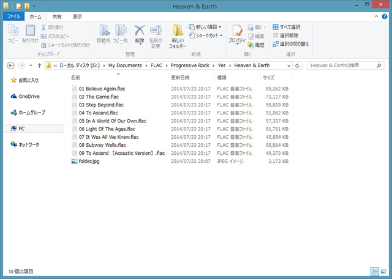The height and width of the screenshot is (279, 392).
Task: Switch to the 共有 (Share) ribbon tab
Action: click(x=56, y=17)
